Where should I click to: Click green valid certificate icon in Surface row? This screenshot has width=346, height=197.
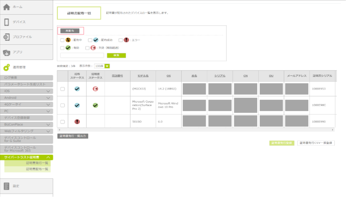tap(95, 105)
